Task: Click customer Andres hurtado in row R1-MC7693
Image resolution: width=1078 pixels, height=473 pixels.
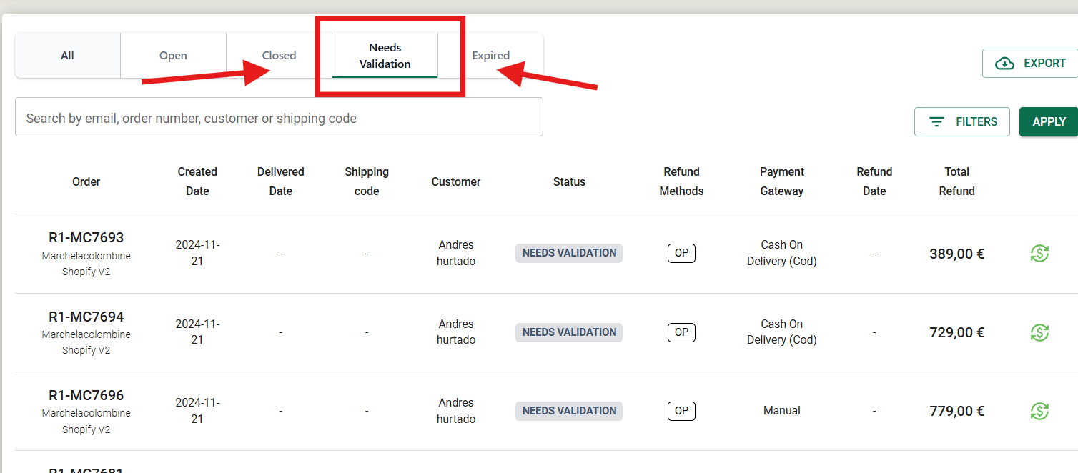Action: (456, 253)
